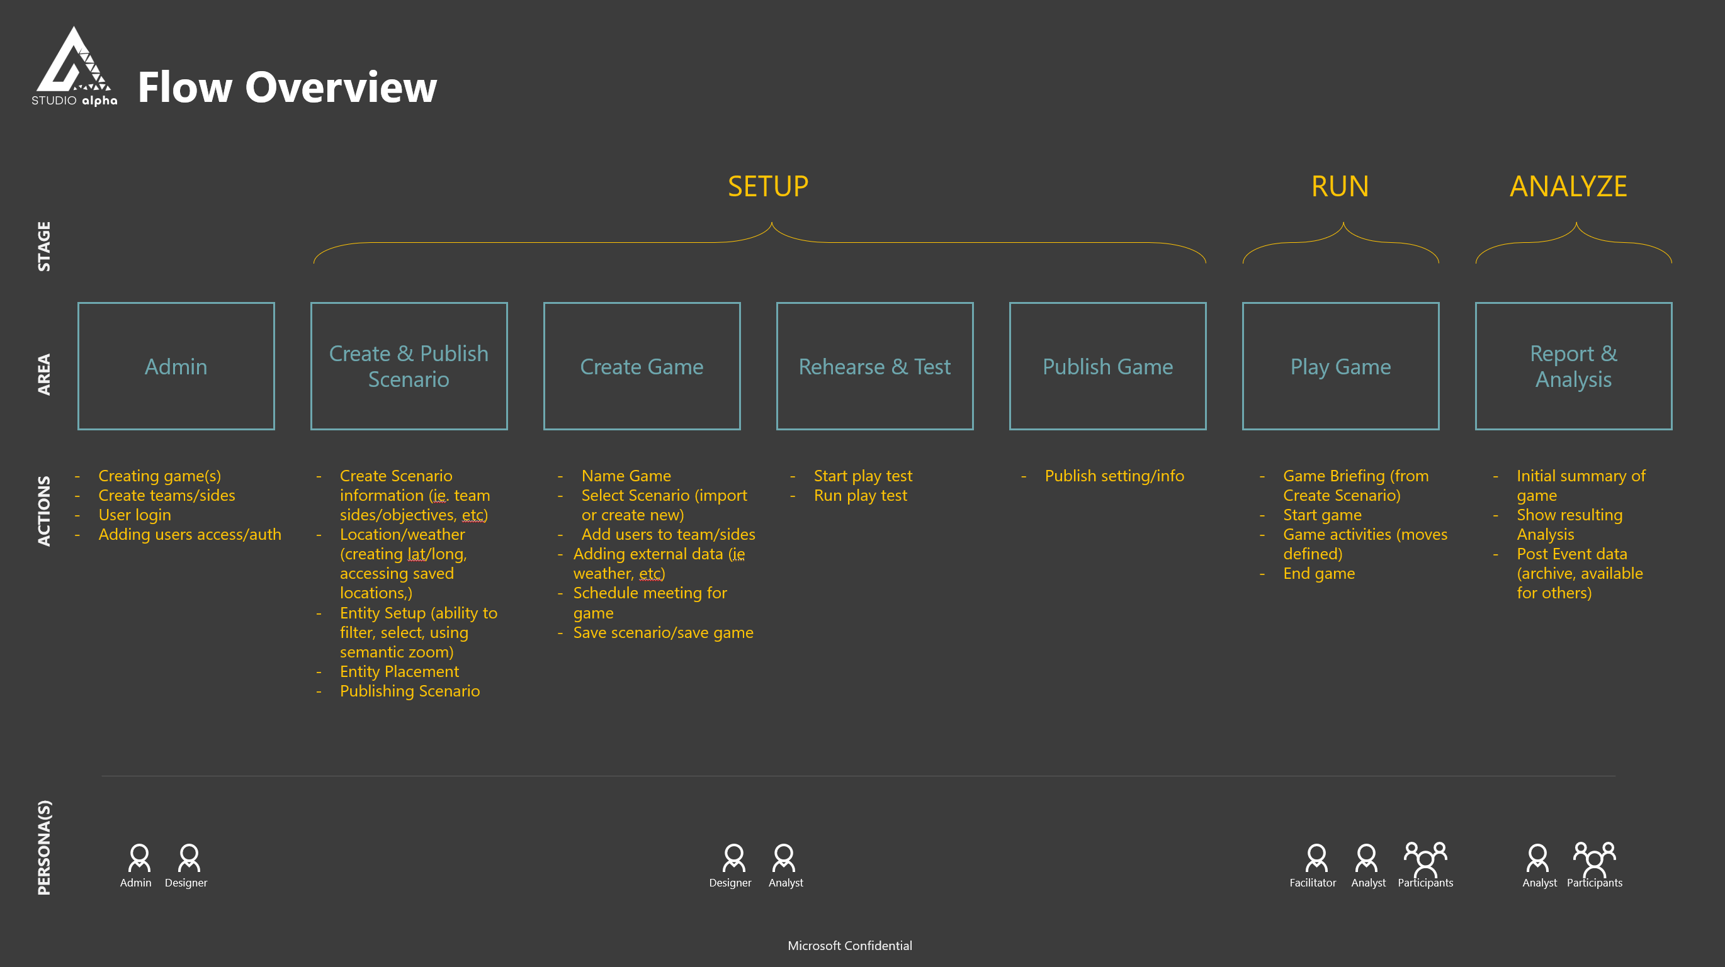The width and height of the screenshot is (1725, 967).
Task: Click the 'End game' action
Action: (x=1319, y=574)
